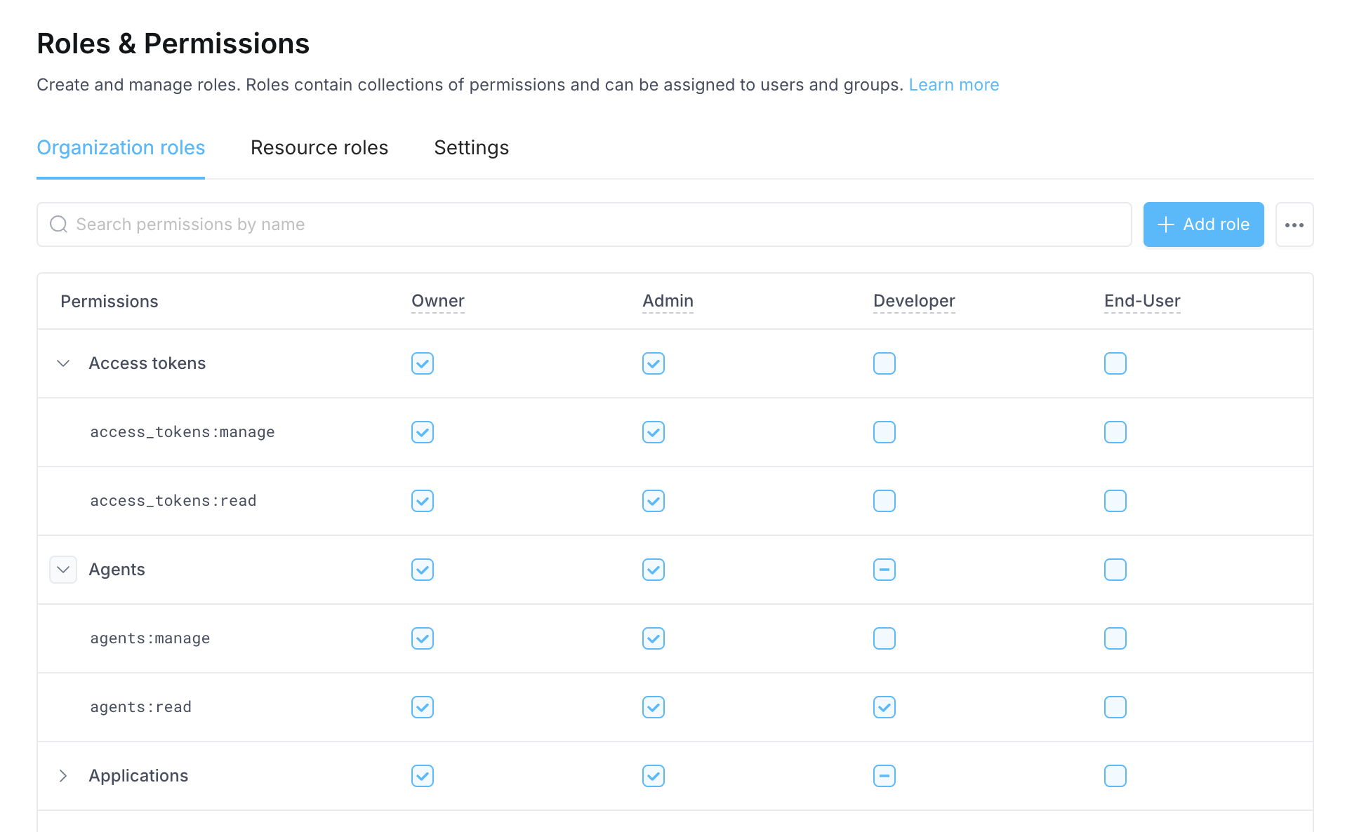Image resolution: width=1352 pixels, height=832 pixels.
Task: Clear the indeterminate Developer checkbox for Applications
Action: tap(884, 776)
